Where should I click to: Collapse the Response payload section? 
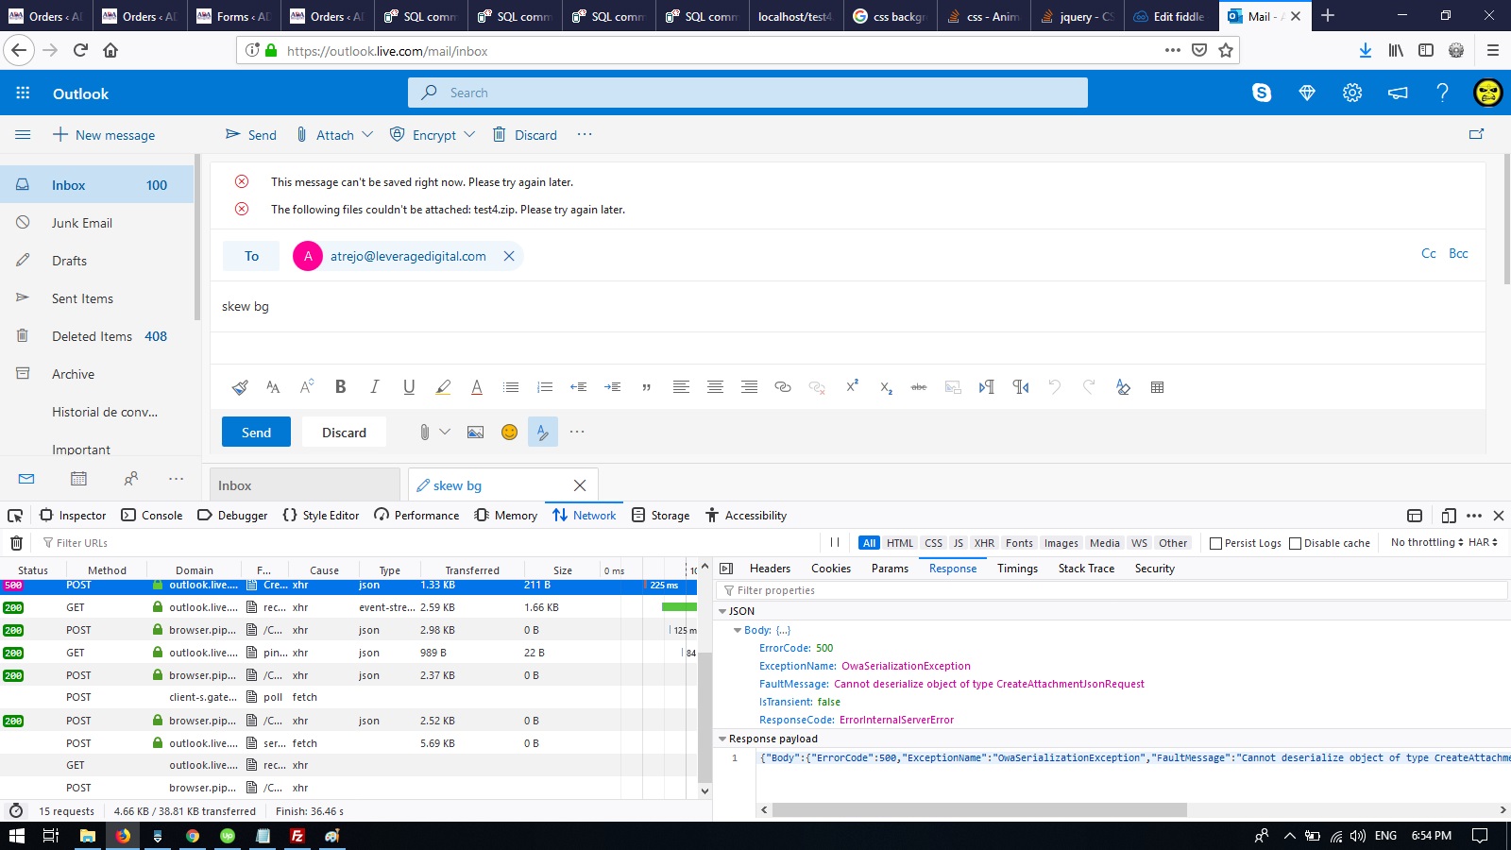[x=722, y=739]
